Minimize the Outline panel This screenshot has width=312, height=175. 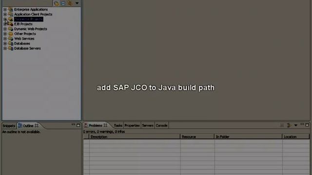coord(73,124)
